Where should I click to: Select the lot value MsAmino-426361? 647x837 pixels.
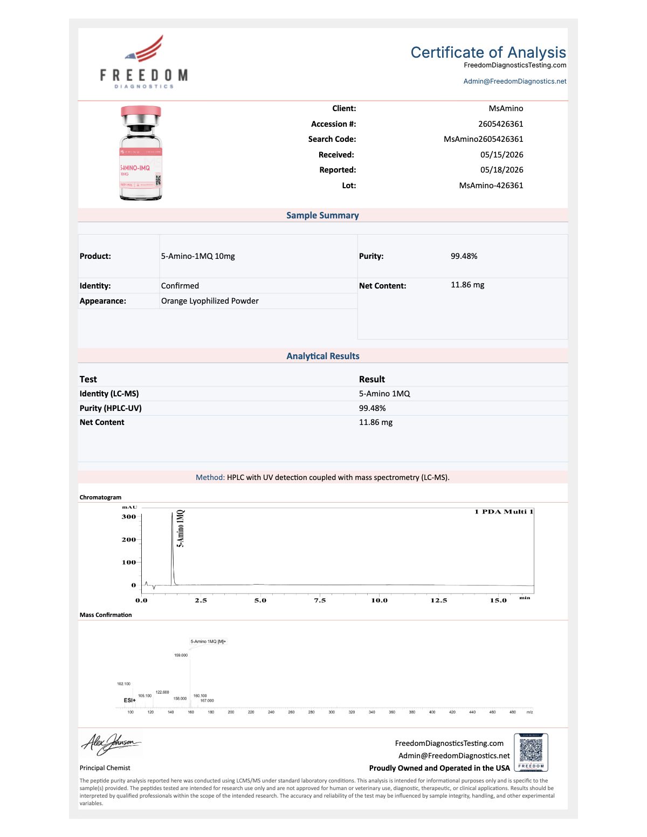coord(491,186)
